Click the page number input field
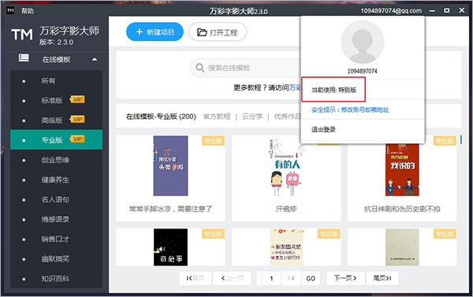 271,278
